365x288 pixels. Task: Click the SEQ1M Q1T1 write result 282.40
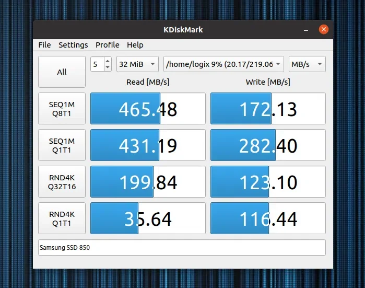pos(268,145)
